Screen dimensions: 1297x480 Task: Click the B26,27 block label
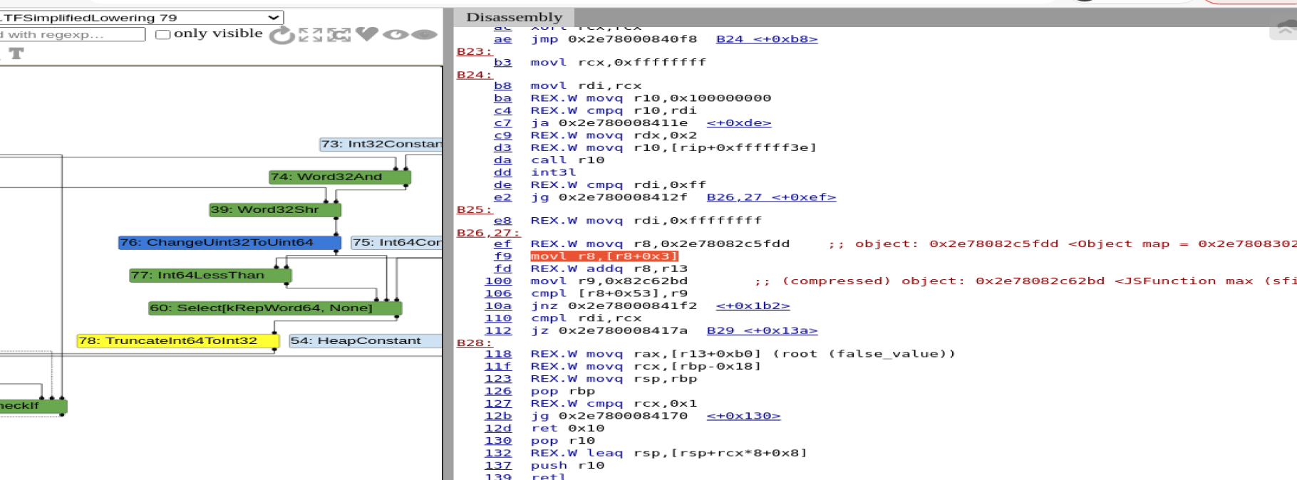coord(487,233)
